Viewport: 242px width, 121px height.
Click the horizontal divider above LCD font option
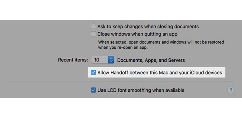click(x=121, y=81)
